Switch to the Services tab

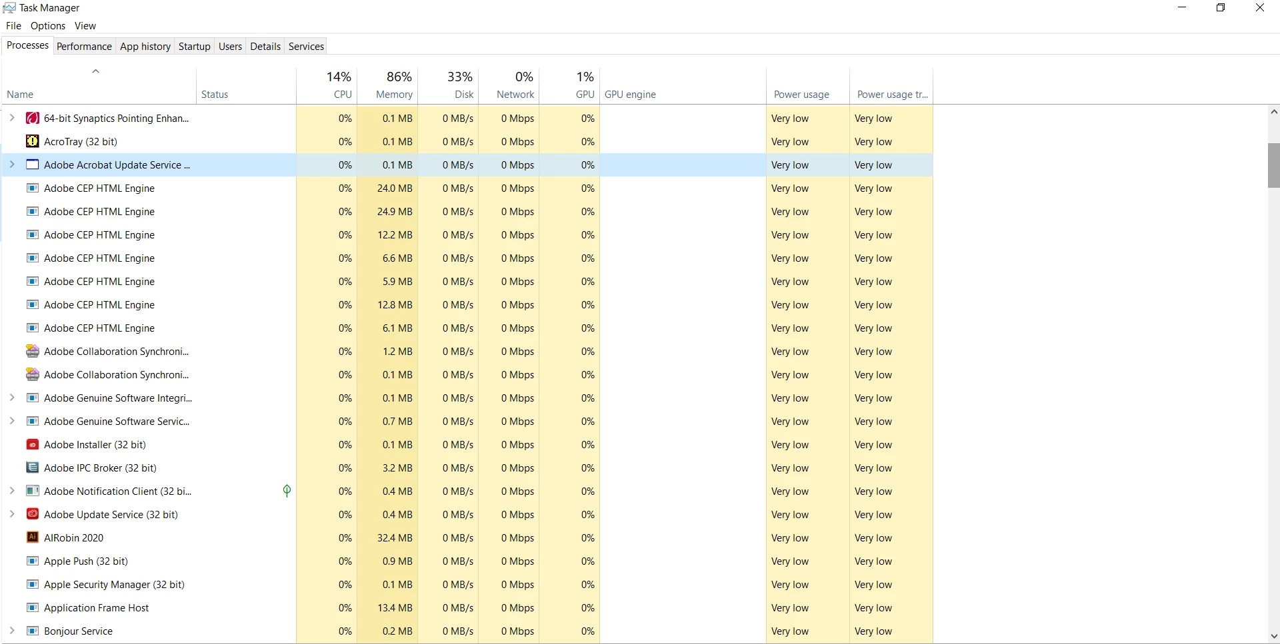point(306,47)
